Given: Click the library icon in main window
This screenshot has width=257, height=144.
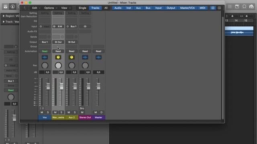Looking at the screenshot, I should point(5,6).
